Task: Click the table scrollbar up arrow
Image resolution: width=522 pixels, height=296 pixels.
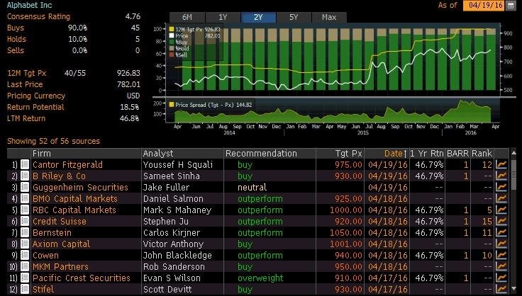Action: click(513, 152)
